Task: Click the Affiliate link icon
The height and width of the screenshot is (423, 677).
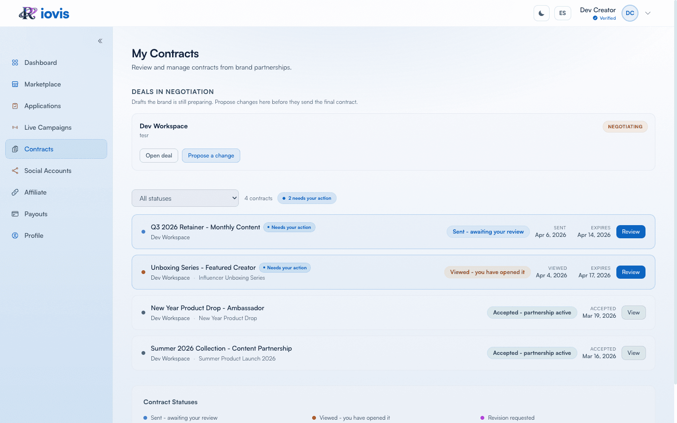Action: point(15,192)
